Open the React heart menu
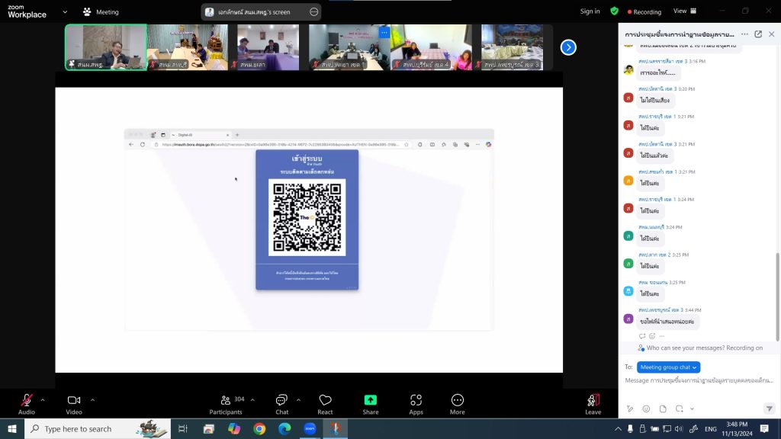781x439 pixels. coord(325,404)
